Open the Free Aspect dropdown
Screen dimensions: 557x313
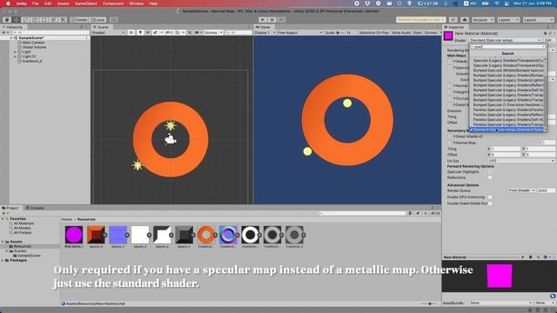(299, 33)
